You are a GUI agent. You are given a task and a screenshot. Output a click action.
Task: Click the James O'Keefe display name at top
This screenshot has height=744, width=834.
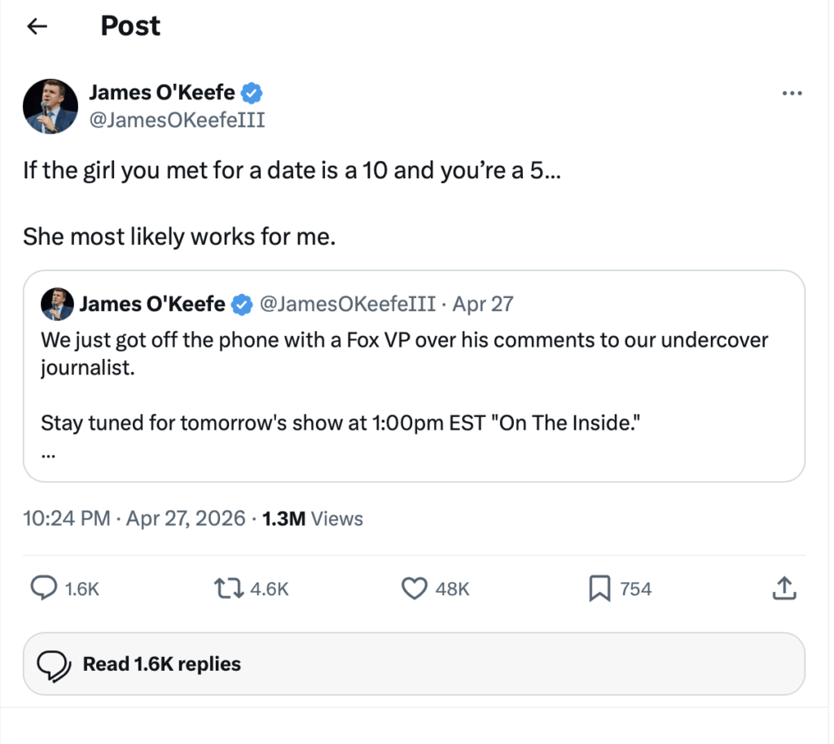161,94
